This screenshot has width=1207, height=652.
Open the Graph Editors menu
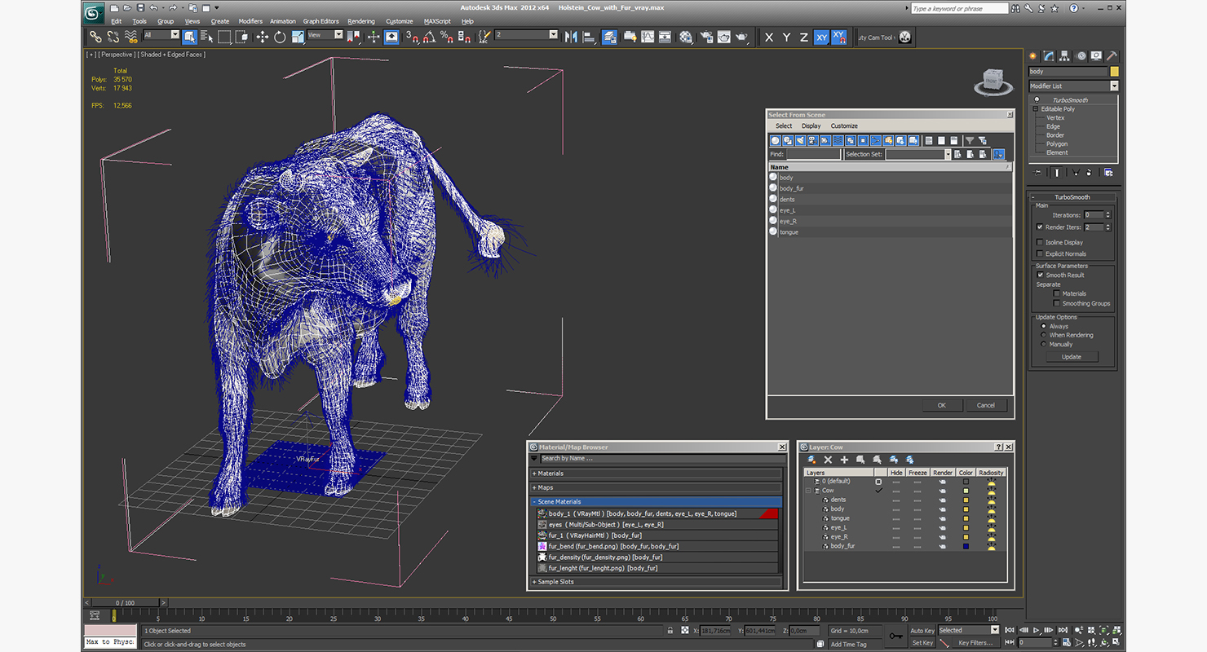[321, 21]
